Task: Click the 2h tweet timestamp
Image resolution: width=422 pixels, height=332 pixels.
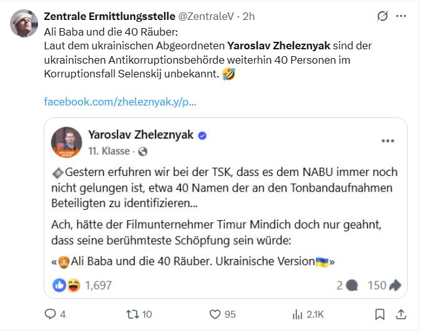Action: click(249, 16)
